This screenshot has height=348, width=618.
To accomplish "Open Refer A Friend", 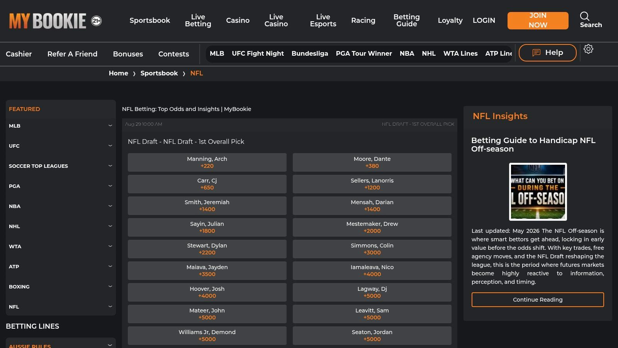I will coord(72,54).
